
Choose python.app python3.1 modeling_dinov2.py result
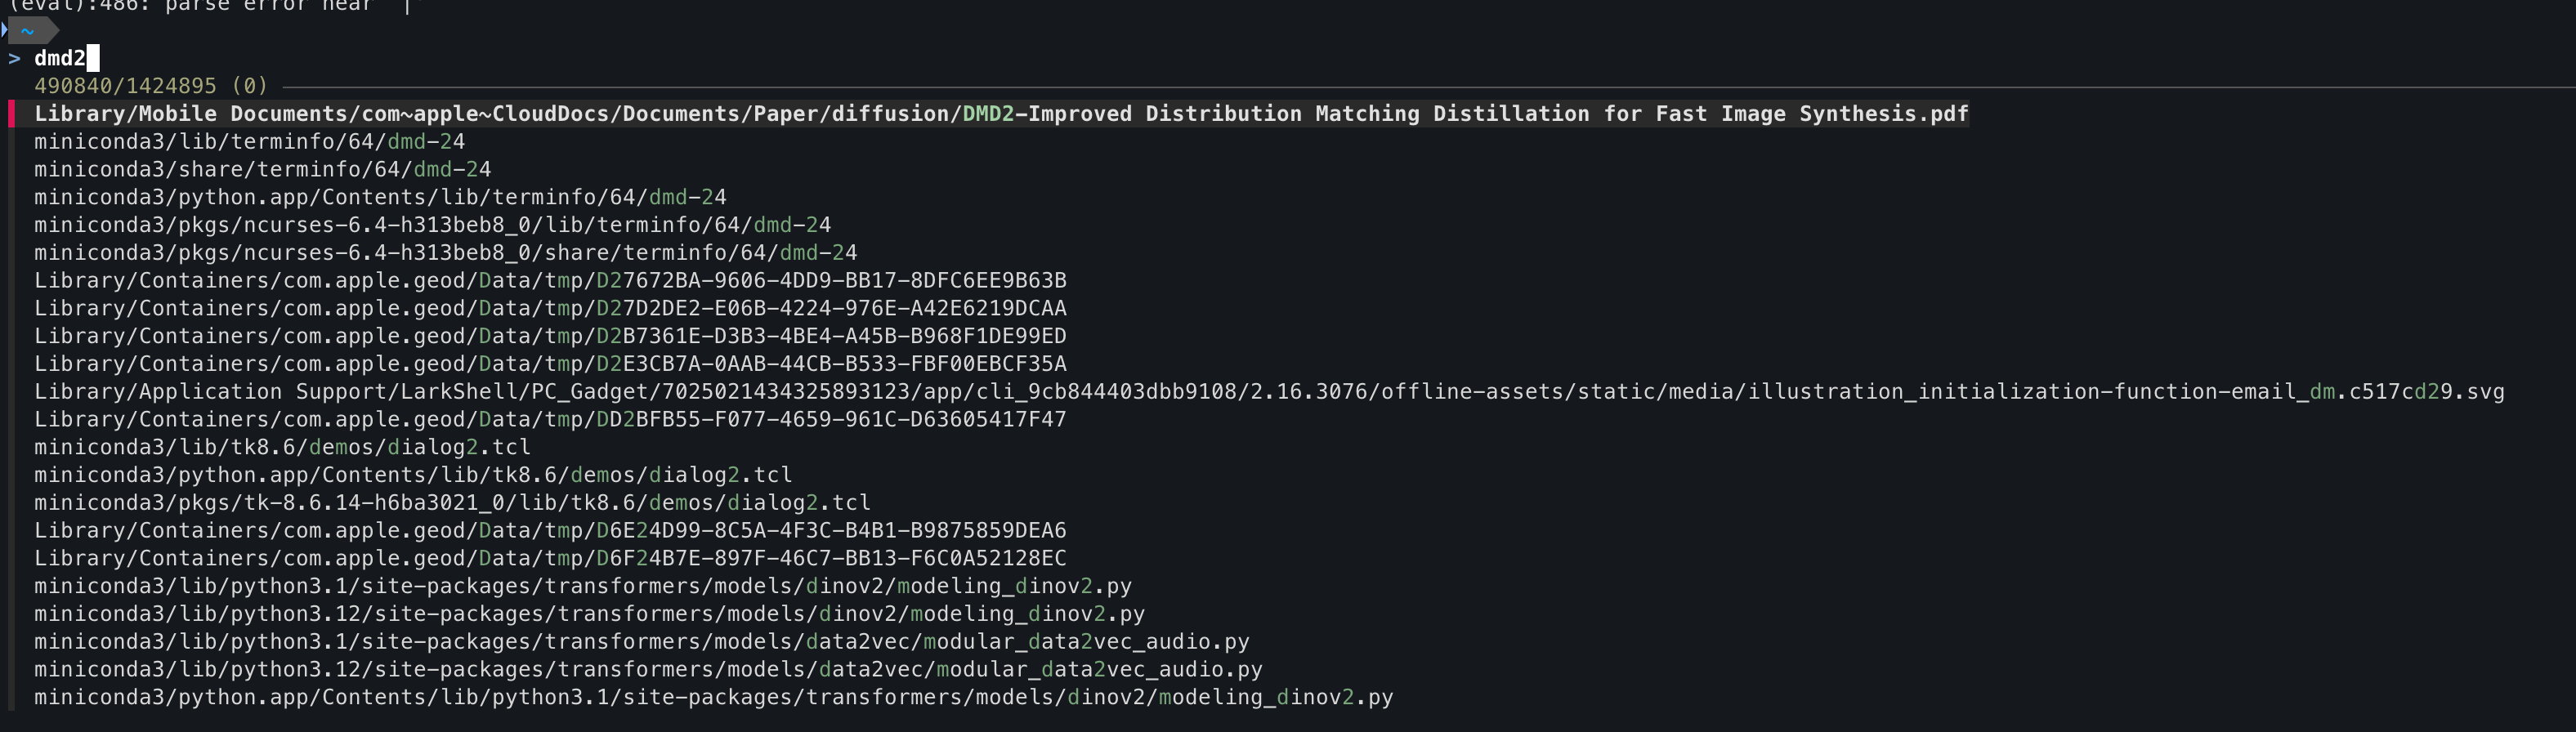pyautogui.click(x=713, y=698)
